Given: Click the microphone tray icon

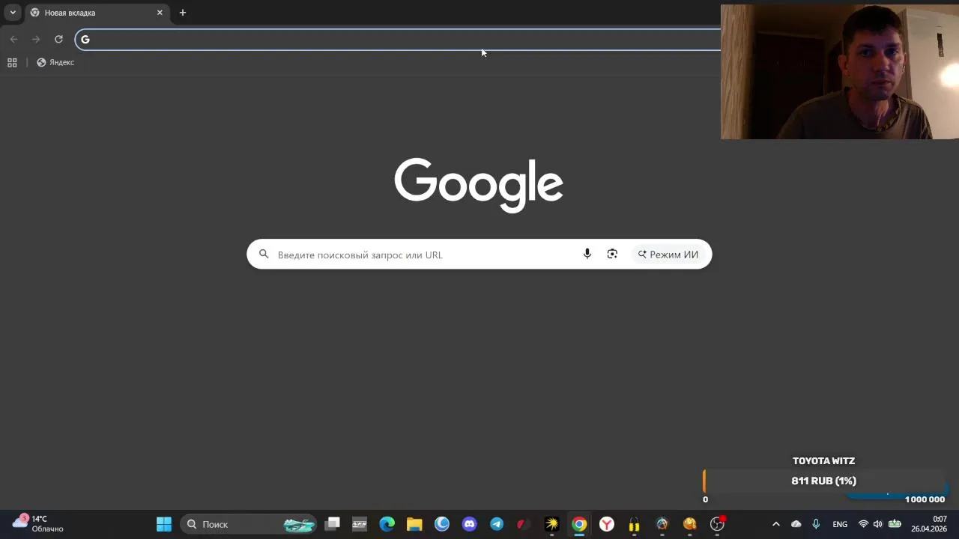Looking at the screenshot, I should point(816,524).
